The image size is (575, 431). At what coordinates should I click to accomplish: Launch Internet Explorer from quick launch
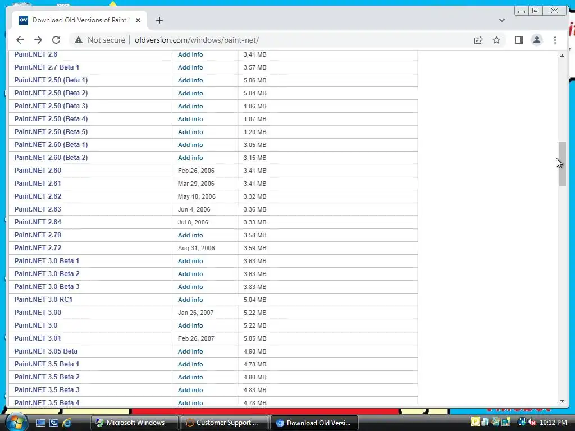(x=67, y=423)
